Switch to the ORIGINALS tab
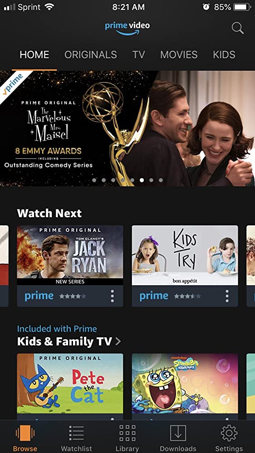The width and height of the screenshot is (255, 453). 90,54
